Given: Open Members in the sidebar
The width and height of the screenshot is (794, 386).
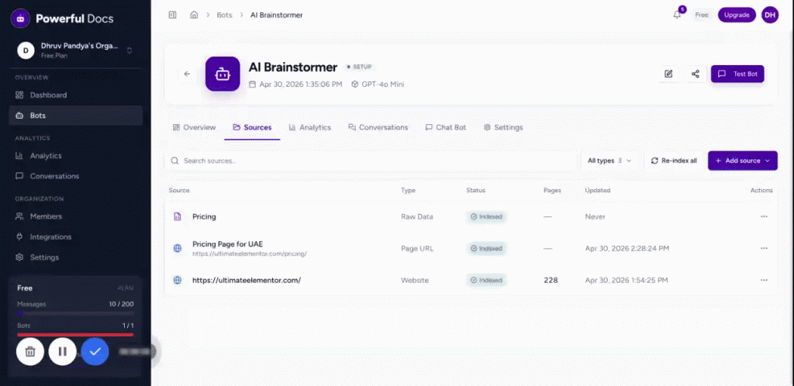Looking at the screenshot, I should pyautogui.click(x=75, y=216).
